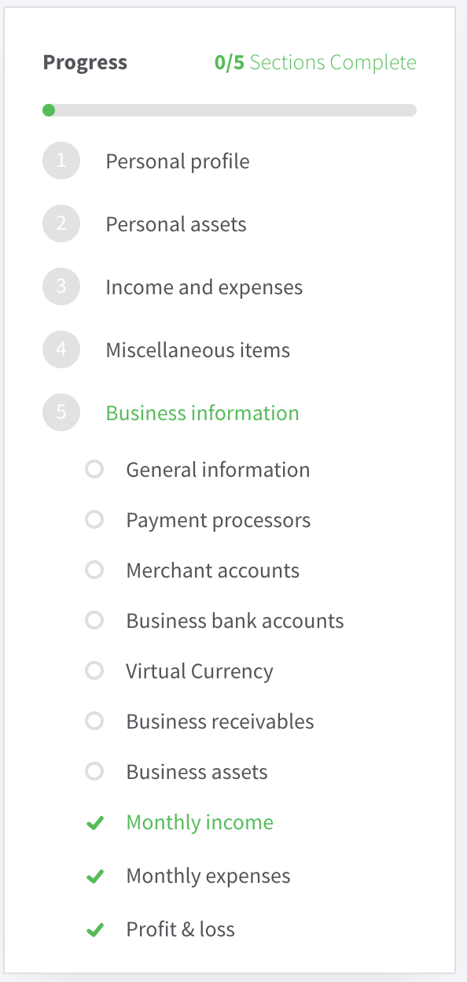Go to Miscellaneous items
This screenshot has height=982, width=467.
coord(198,350)
